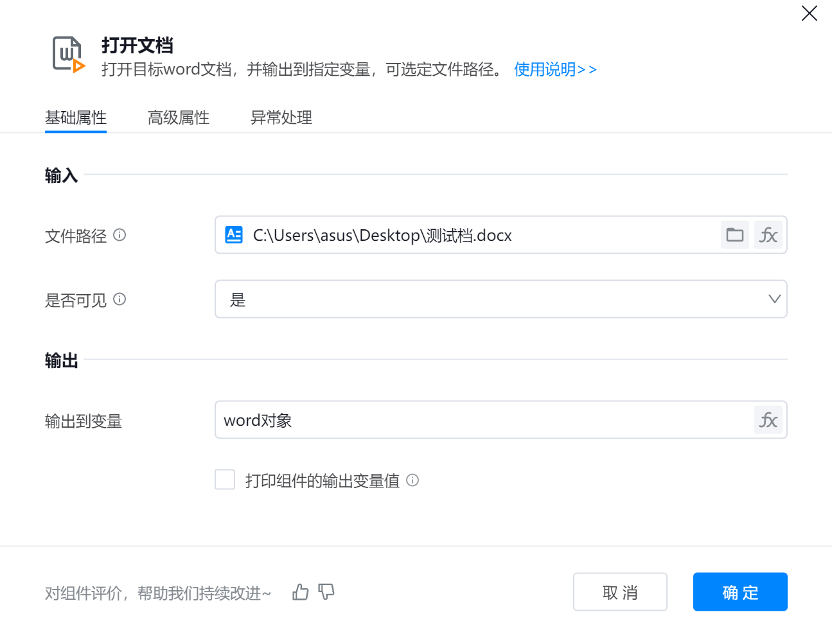Confirm with the 确定 button
The height and width of the screenshot is (630, 832).
[740, 592]
